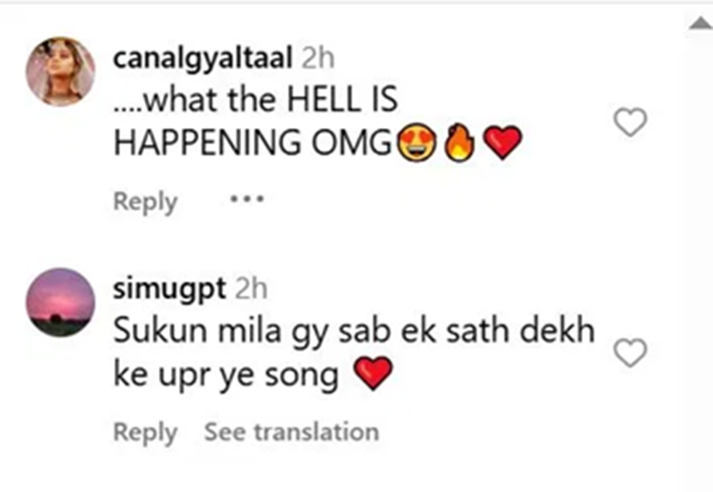This screenshot has width=713, height=492.
Task: Click the scroll-up arrow at top right
Action: point(700,25)
